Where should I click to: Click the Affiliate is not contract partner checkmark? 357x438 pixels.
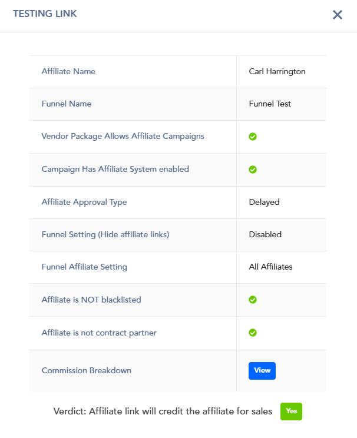coord(253,333)
